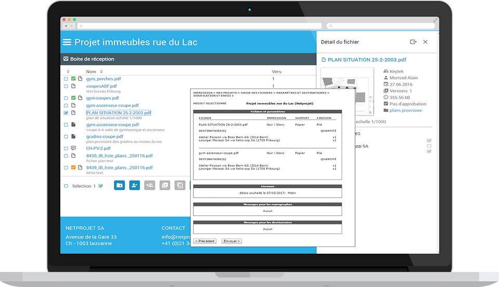This screenshot has width=499, height=287.
Task: Click the export icon in Détail du fichier
Action: 413,42
